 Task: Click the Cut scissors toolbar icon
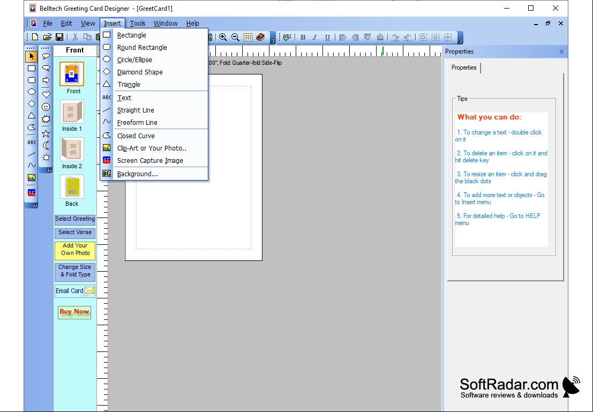coord(75,37)
